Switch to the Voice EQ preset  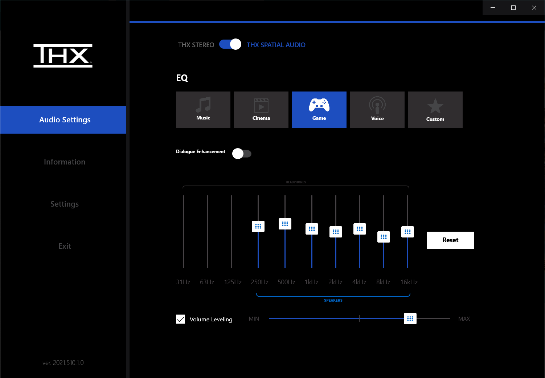pos(377,110)
